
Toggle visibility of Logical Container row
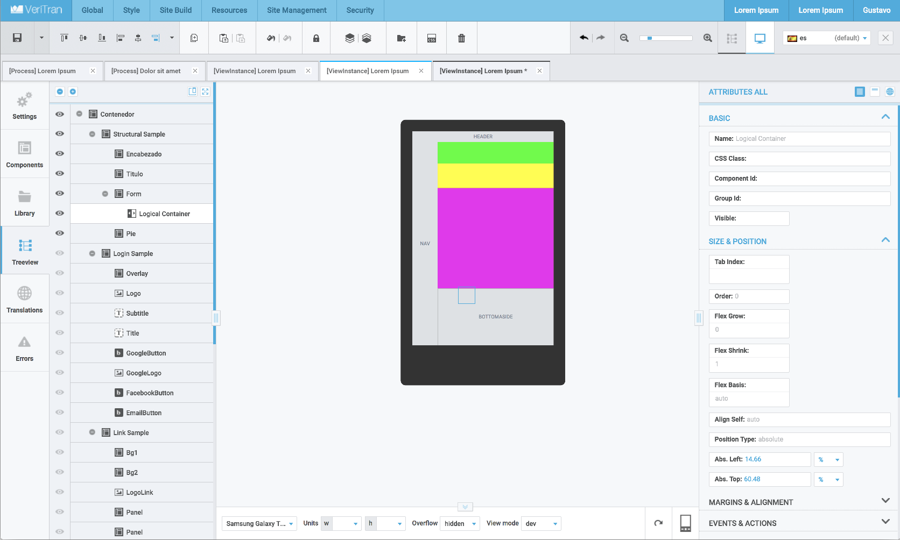click(60, 214)
